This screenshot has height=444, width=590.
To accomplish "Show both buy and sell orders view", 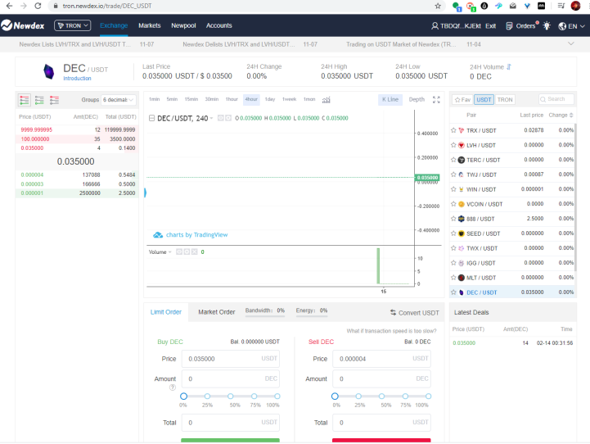I will pos(25,100).
